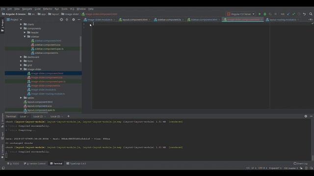
Task: Open the File menu
Action: [3, 9]
